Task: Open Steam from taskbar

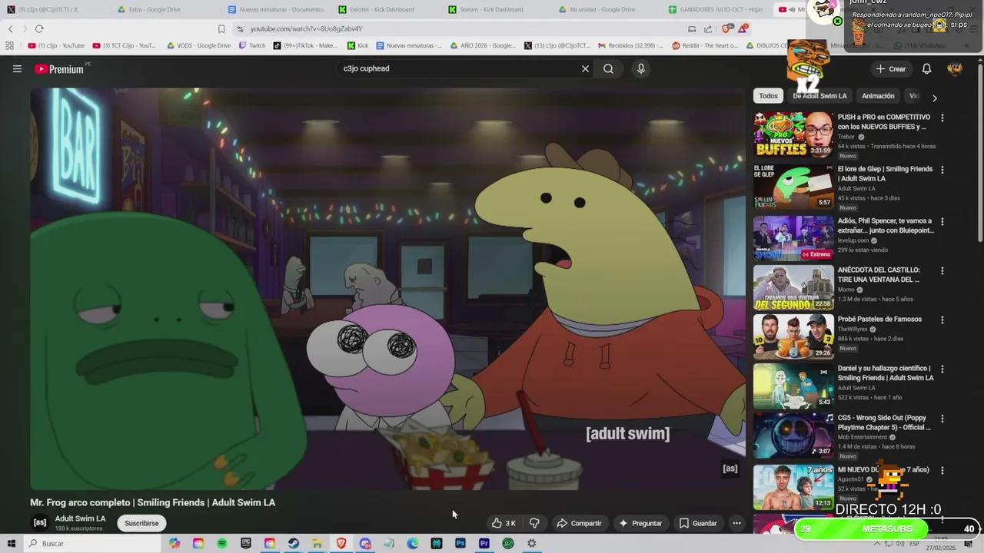Action: pos(294,543)
